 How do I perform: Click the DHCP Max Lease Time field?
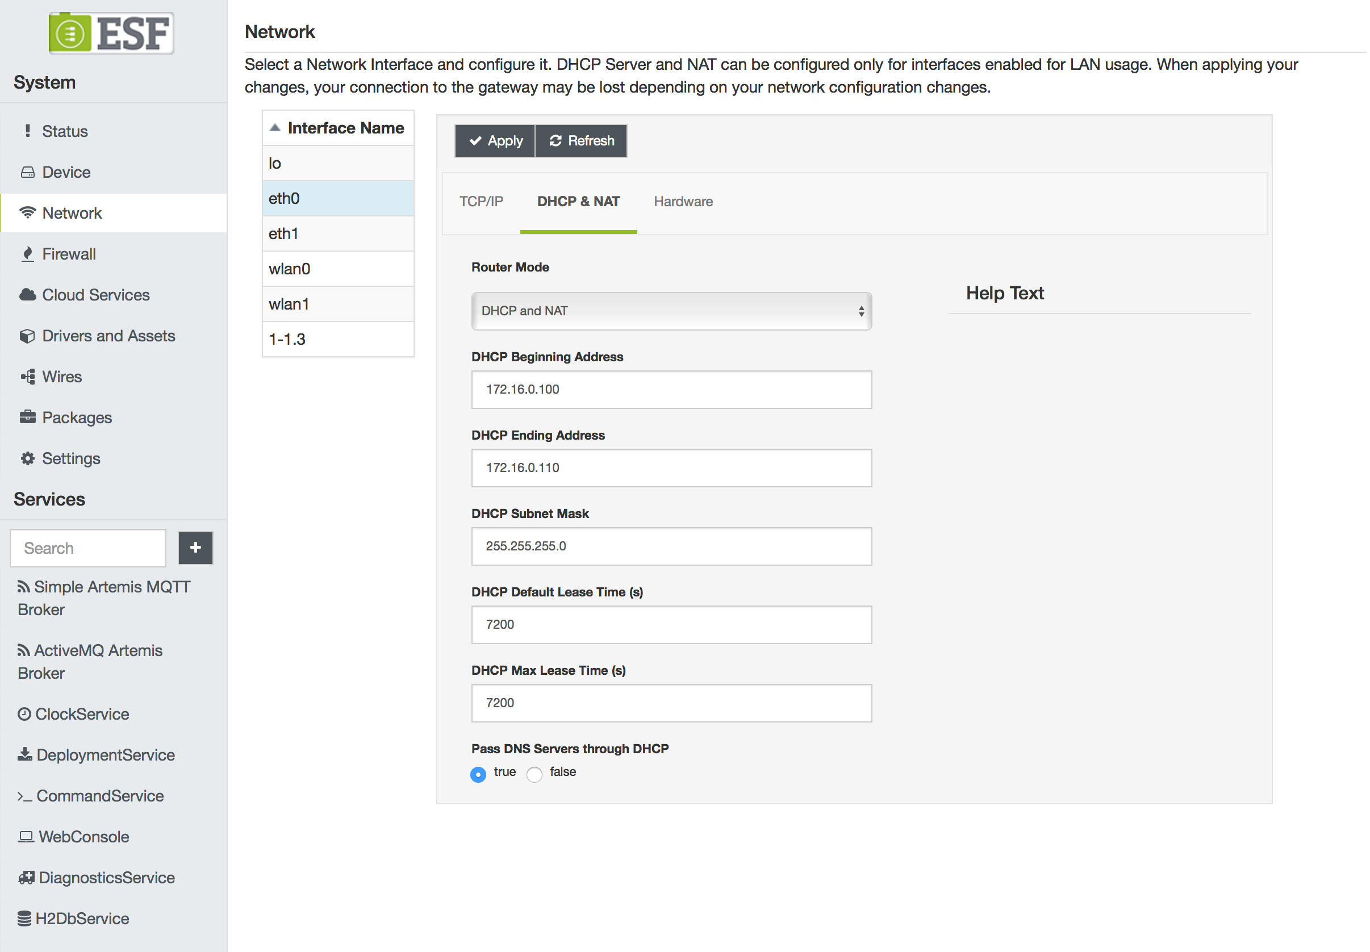coord(671,703)
